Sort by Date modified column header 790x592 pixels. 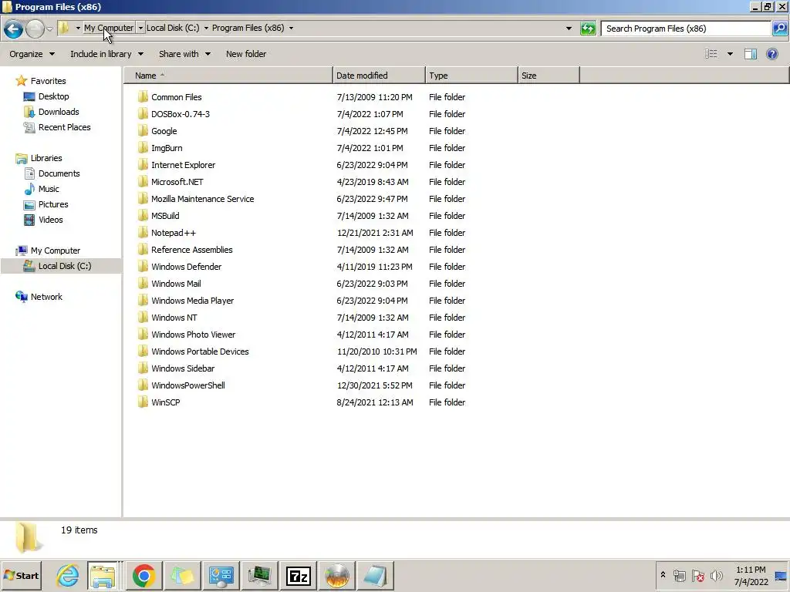[x=379, y=76]
